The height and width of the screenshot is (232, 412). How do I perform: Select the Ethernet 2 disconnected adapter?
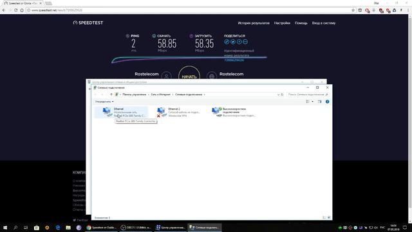179,112
